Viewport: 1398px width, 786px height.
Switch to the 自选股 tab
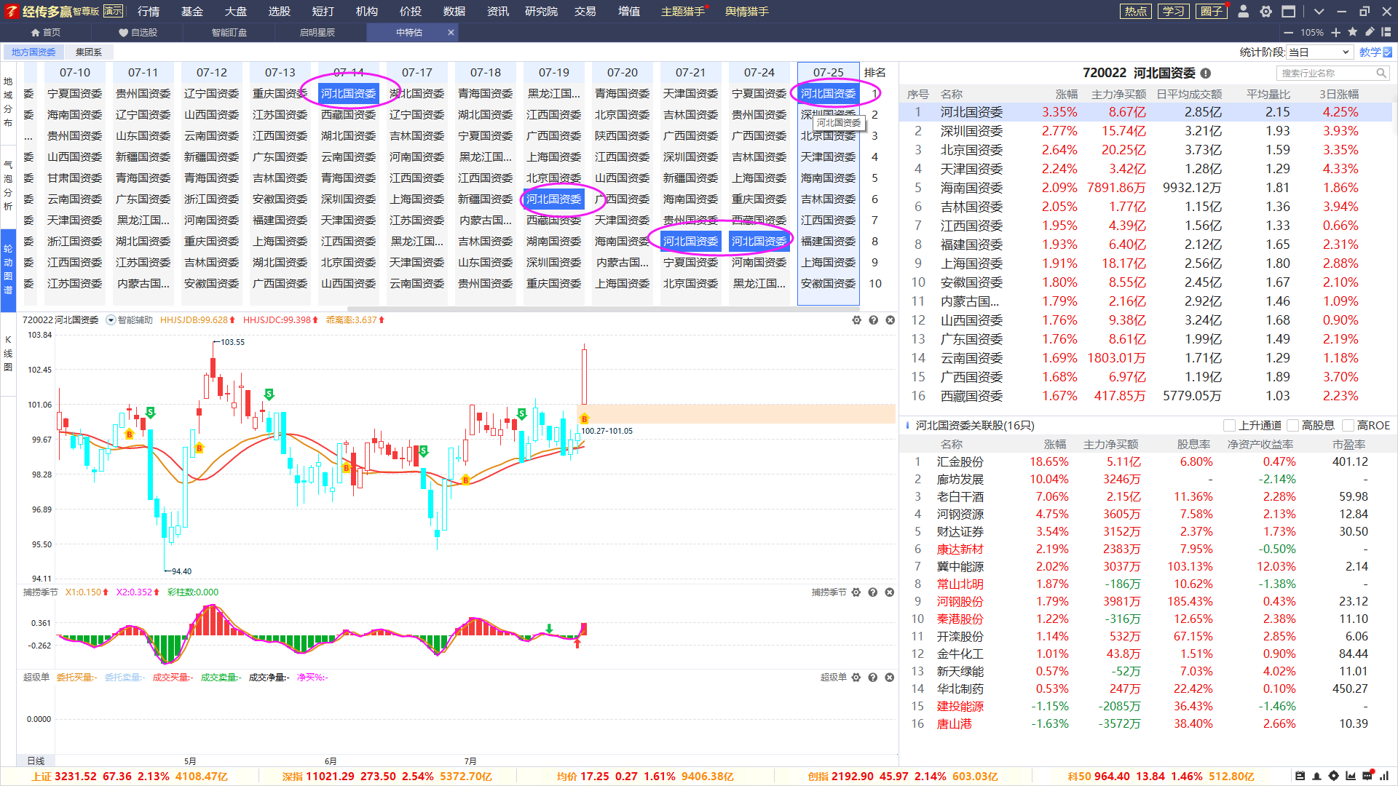138,33
